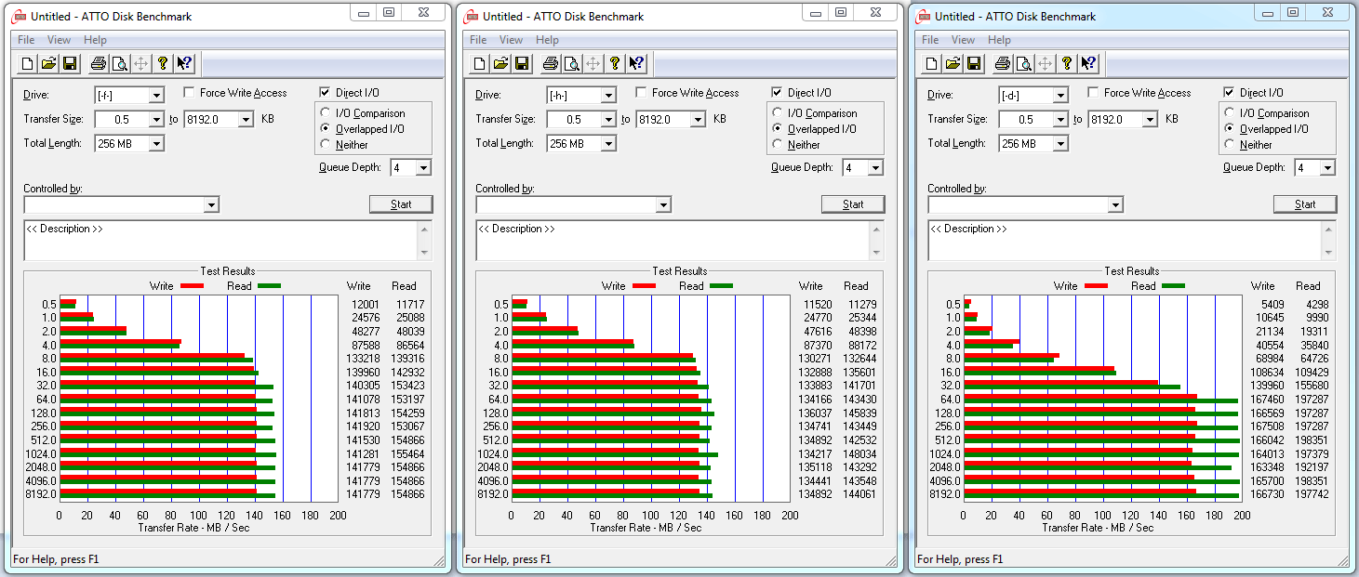The image size is (1359, 577).
Task: Click red Write legend swatch in drive f window
Action: [x=192, y=286]
